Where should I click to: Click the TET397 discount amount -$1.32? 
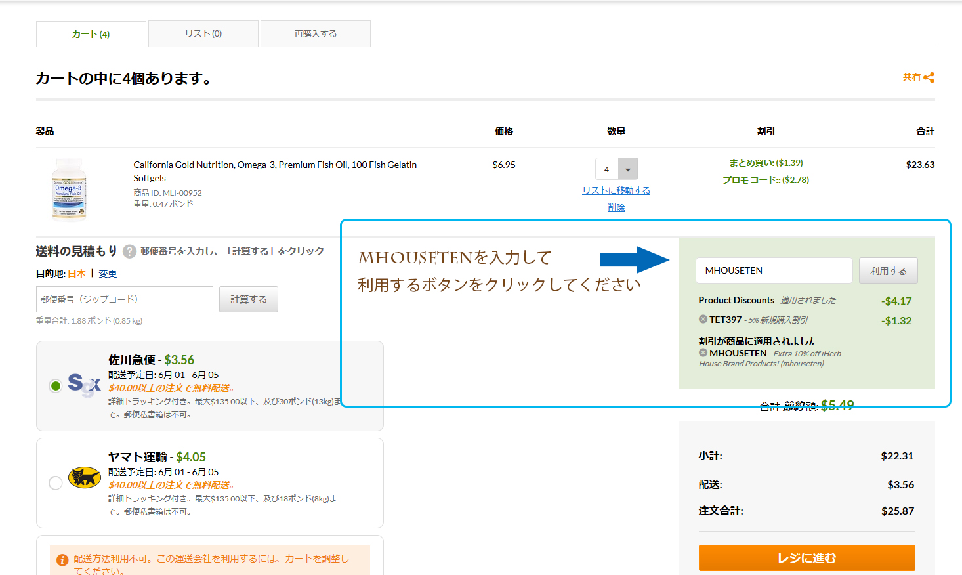896,321
